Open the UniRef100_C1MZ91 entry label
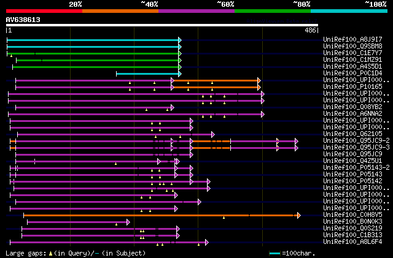The width and height of the screenshot is (393, 258). (352, 59)
